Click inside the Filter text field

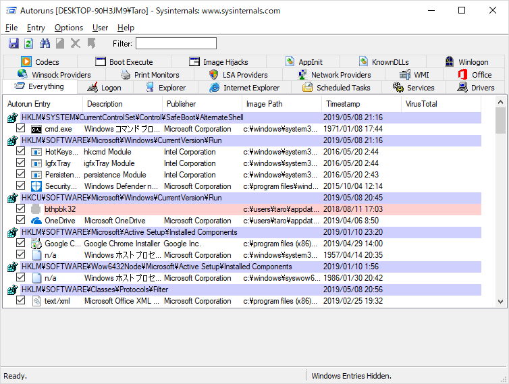click(176, 43)
